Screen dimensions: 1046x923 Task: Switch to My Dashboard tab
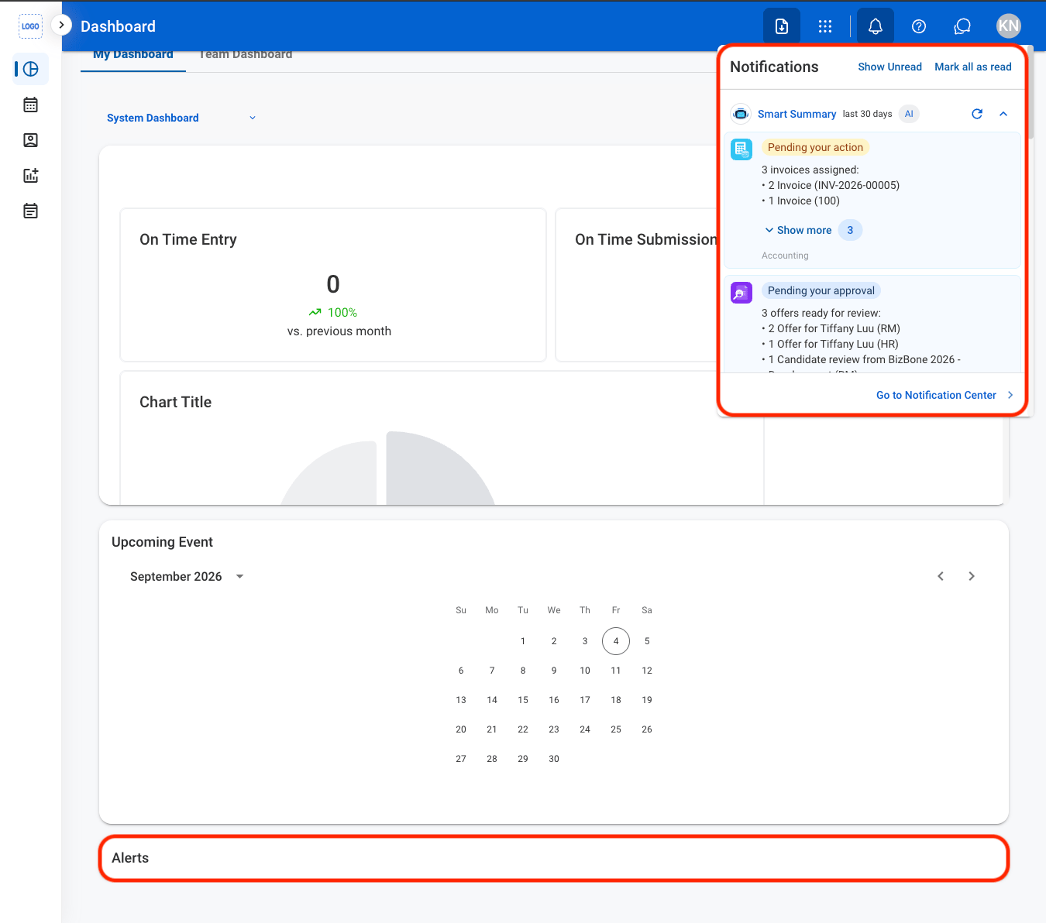(x=133, y=56)
